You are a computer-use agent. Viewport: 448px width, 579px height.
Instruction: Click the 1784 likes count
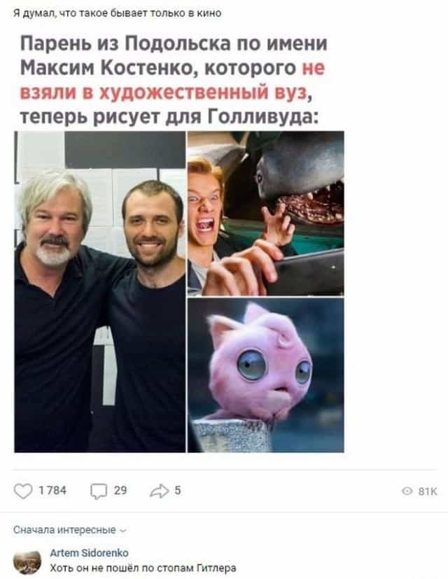tap(52, 490)
